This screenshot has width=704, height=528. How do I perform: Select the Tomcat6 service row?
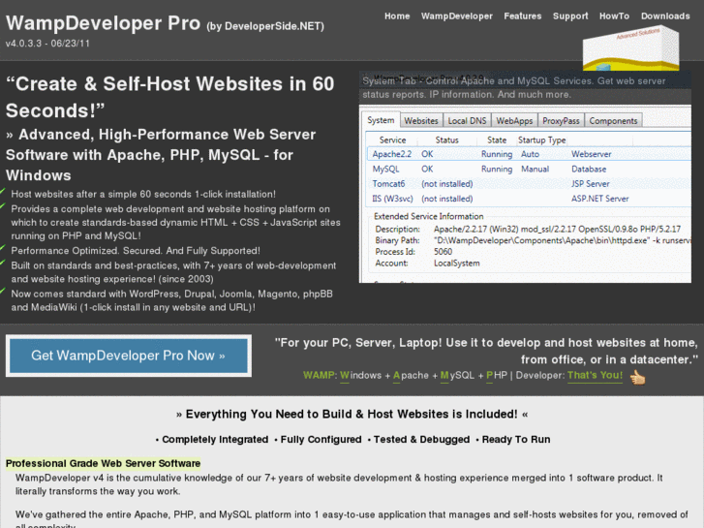point(529,184)
